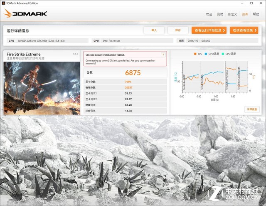Image resolution: width=266 pixels, height=206 pixels.
Task: Click the app icon in title bar
Action: tap(3, 3)
